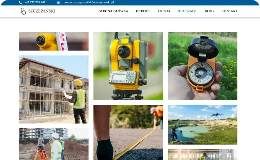Viewport: 260px width, 160px height.
Task: Go to Strona Główna page
Action: [113, 11]
